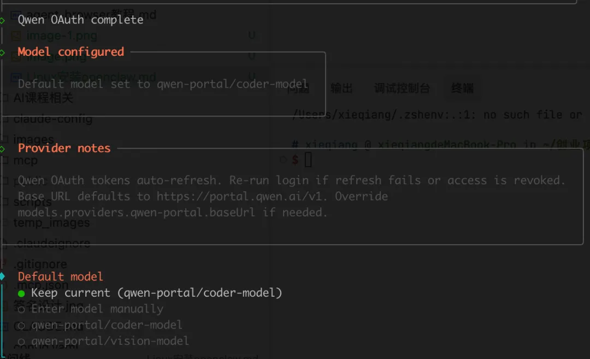Click the folder icon next to mcp
590x359 pixels.
[x=5, y=161]
